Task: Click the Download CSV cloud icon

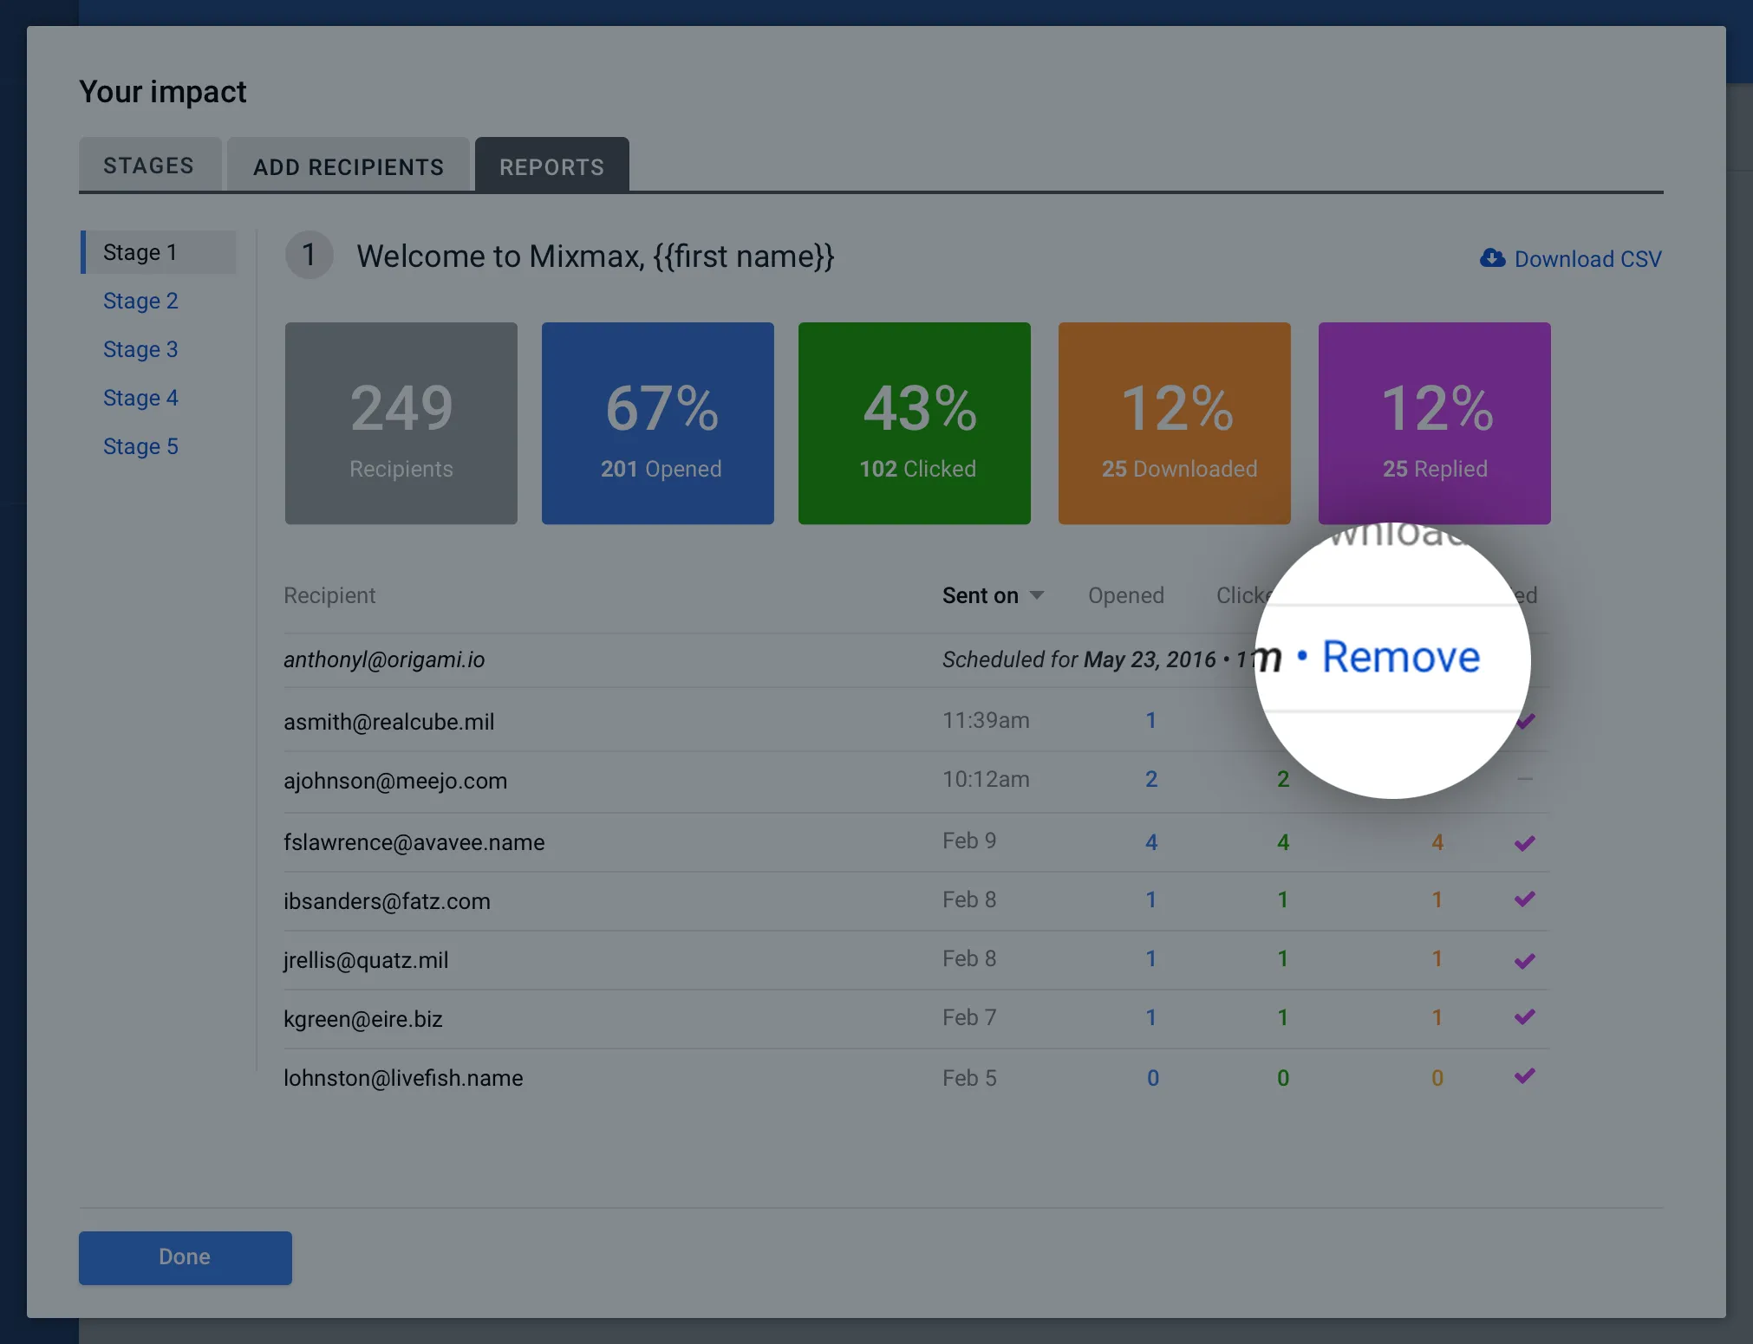Action: pos(1492,258)
